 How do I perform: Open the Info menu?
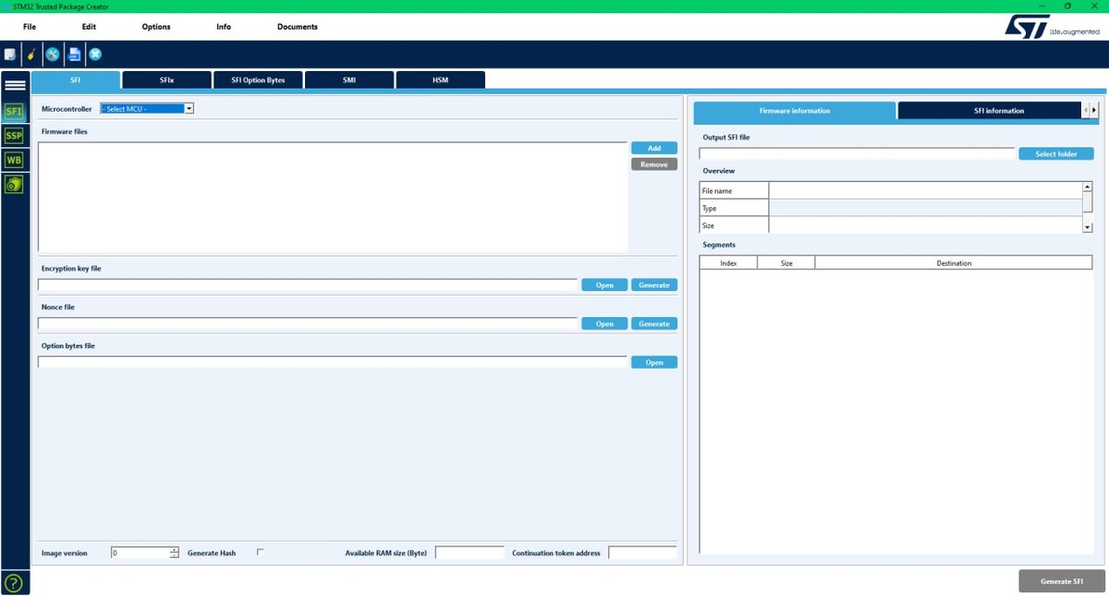224,27
